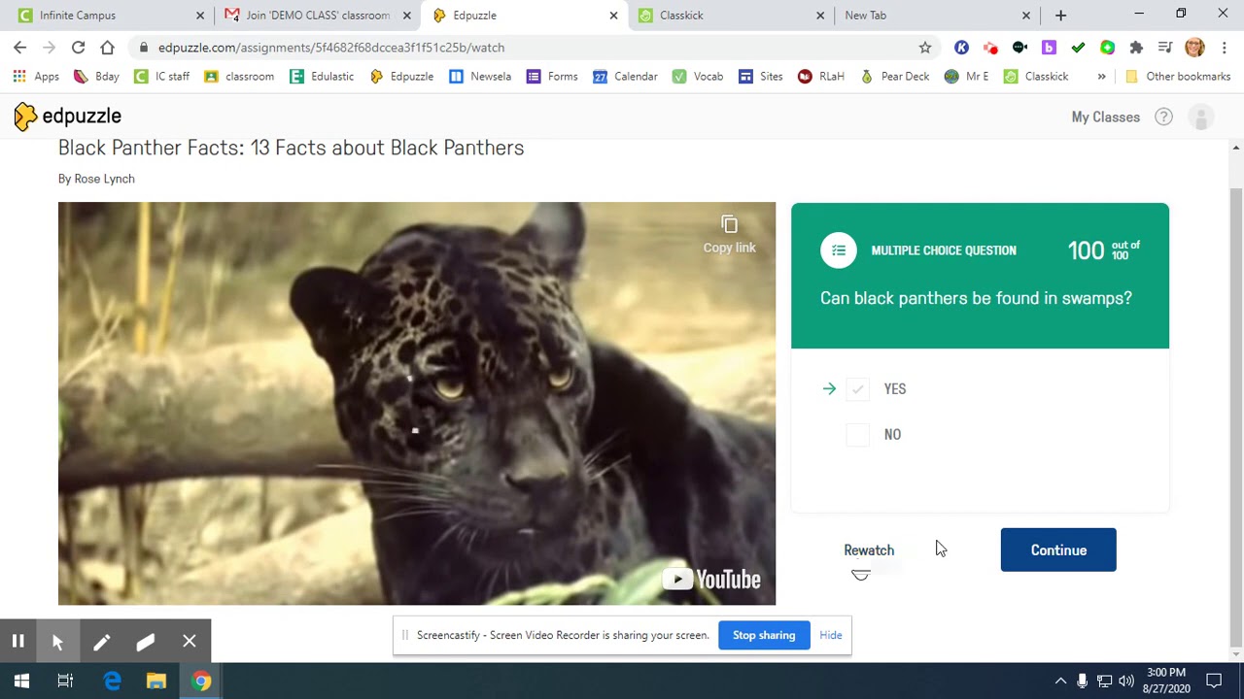
Task: Click Stop sharing in the Screencastify bar
Action: point(764,635)
